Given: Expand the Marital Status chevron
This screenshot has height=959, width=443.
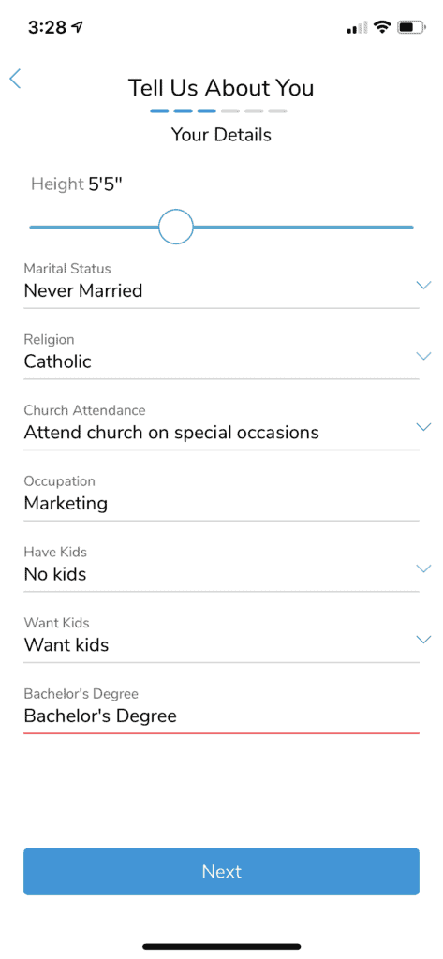Looking at the screenshot, I should point(423,285).
